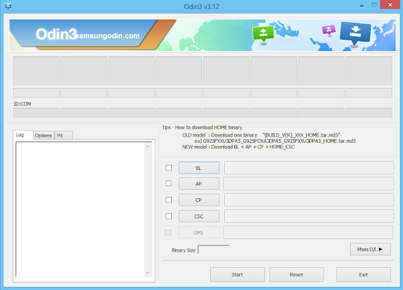Click inside the Log text area
Image resolution: width=403 pixels, height=290 pixels.
click(81, 209)
